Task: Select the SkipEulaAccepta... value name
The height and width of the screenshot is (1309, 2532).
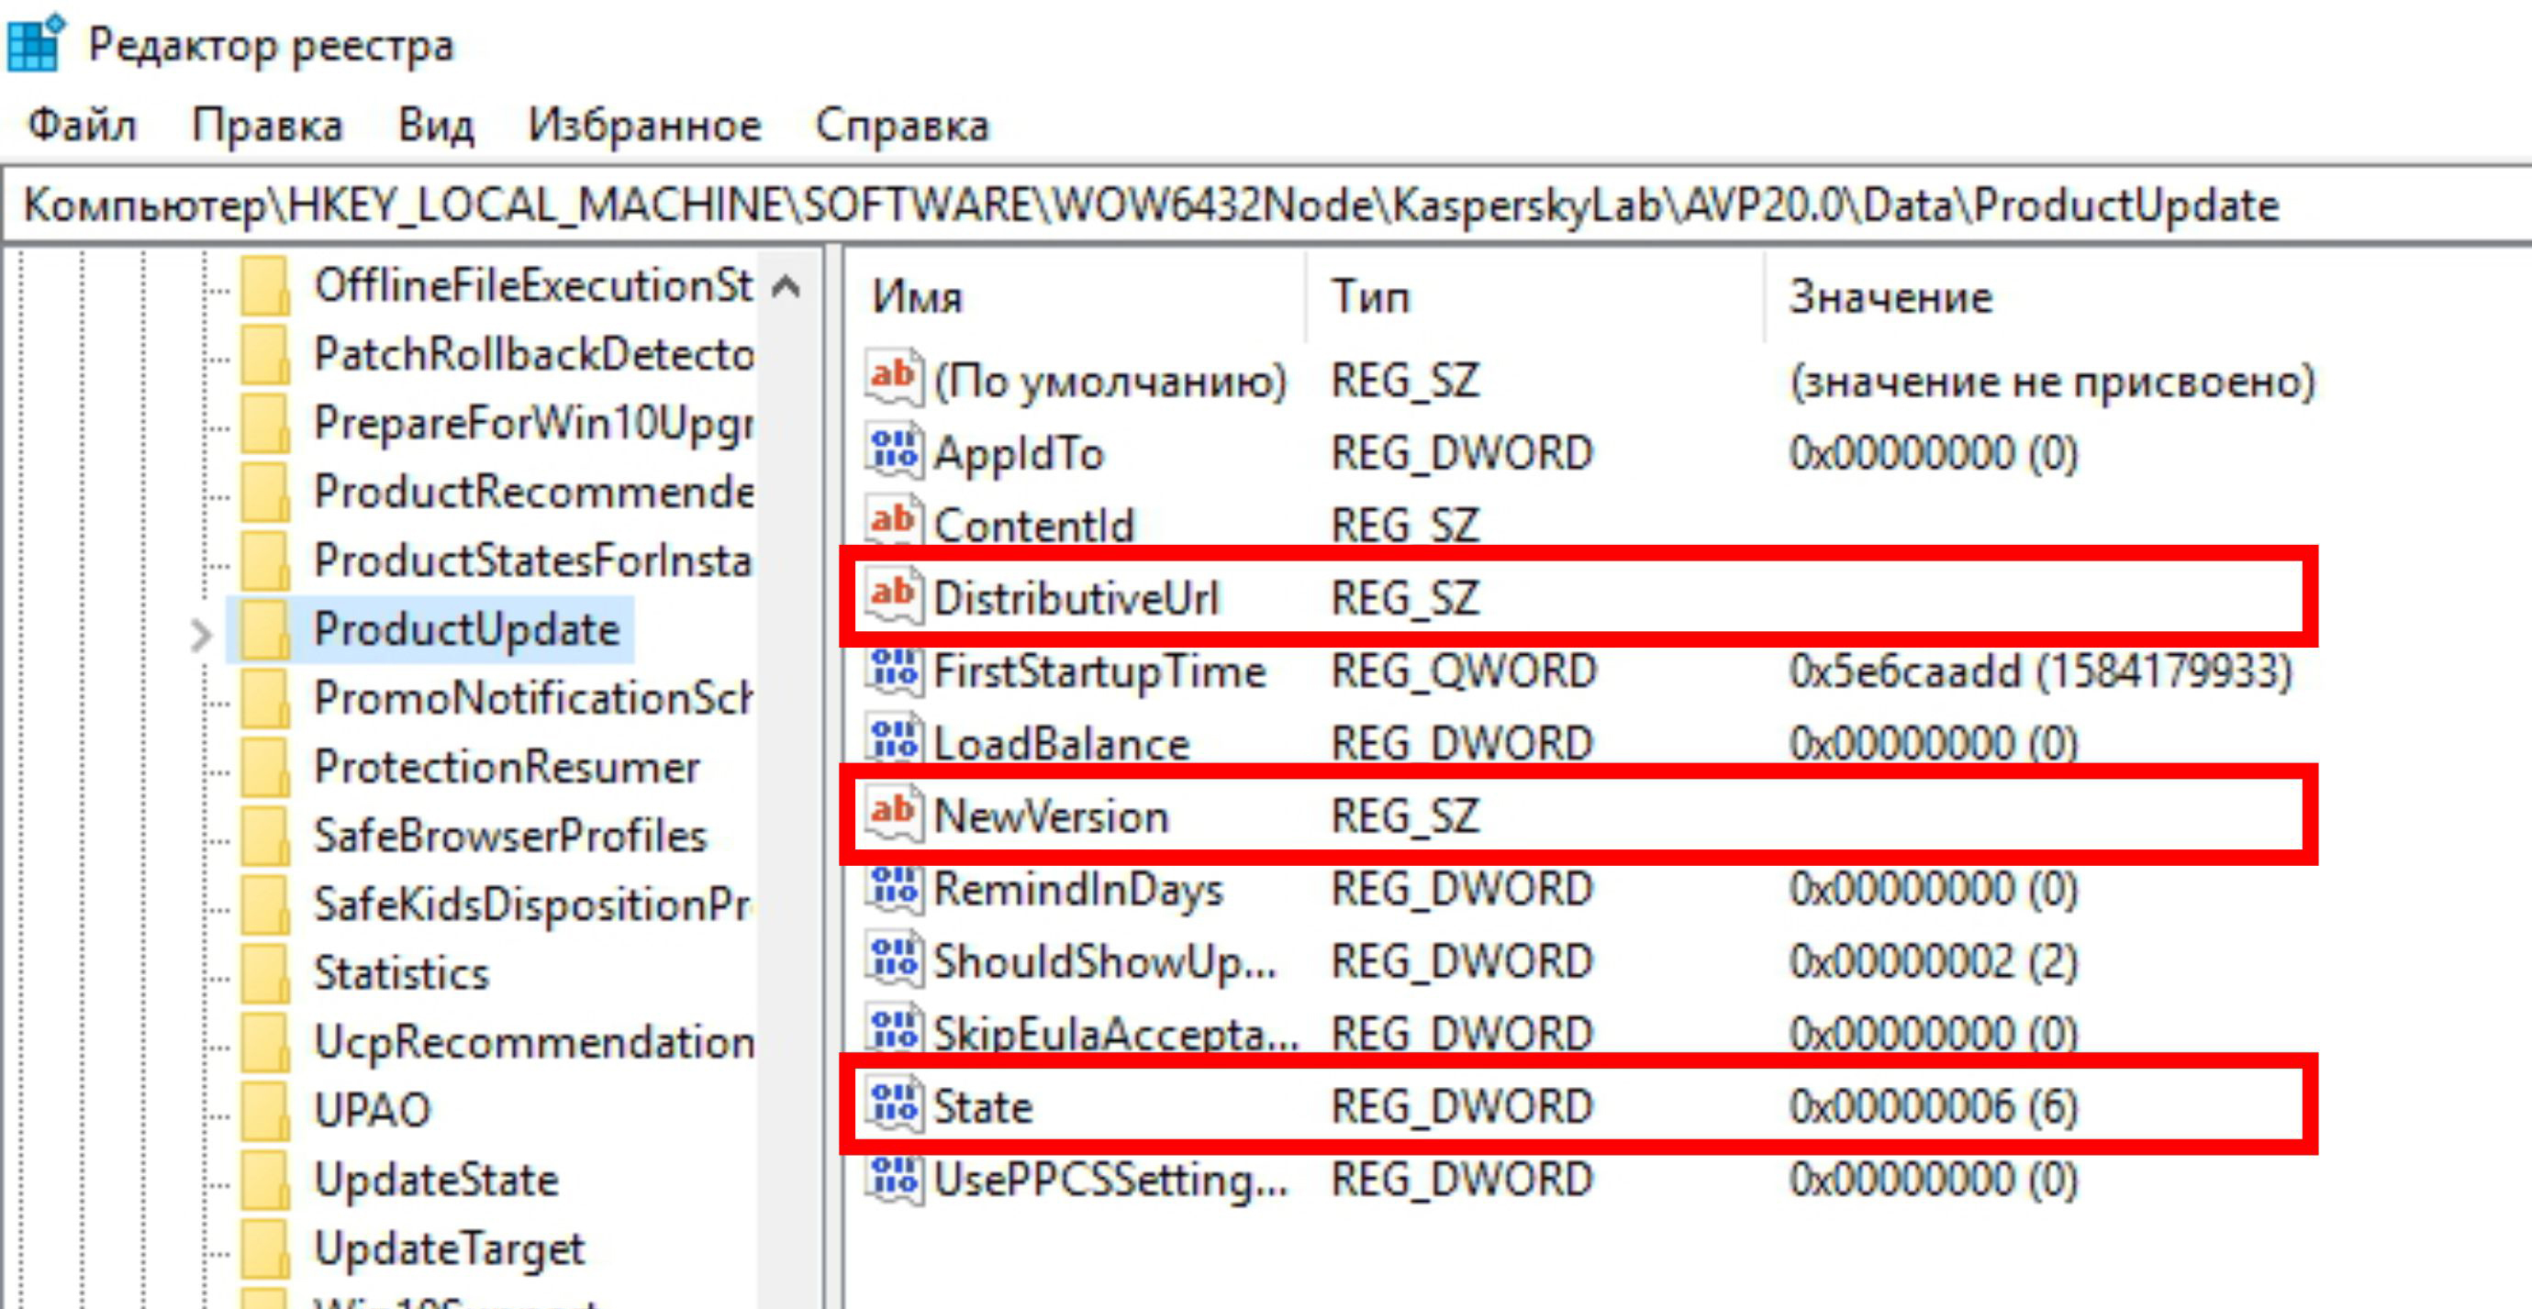Action: (1116, 1035)
